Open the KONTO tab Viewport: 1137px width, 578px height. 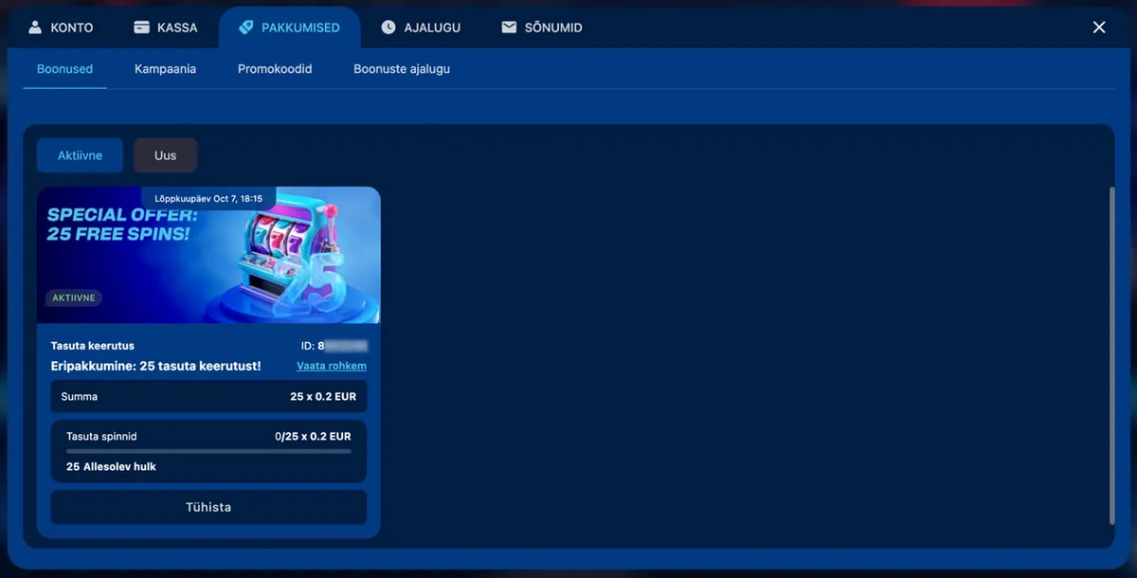(x=61, y=27)
